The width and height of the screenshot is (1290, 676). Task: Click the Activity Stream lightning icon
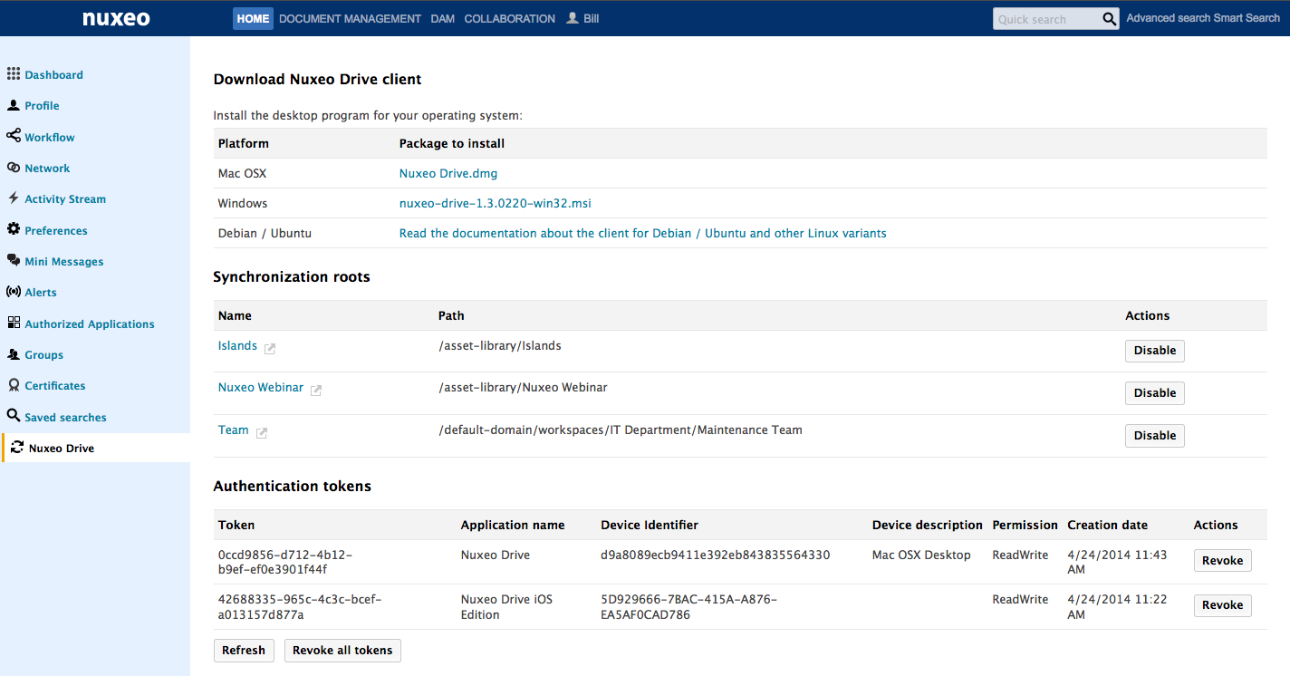click(x=14, y=198)
